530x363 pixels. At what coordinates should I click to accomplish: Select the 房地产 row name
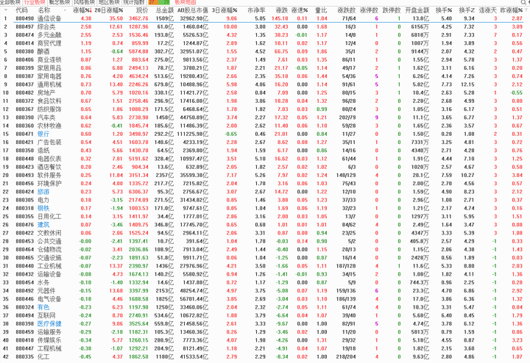pos(46,93)
